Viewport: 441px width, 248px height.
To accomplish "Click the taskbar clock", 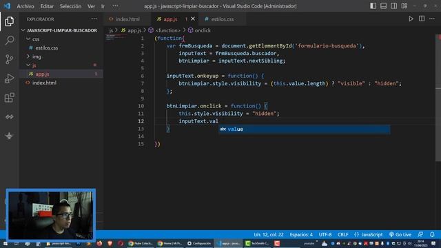I will click(x=421, y=243).
